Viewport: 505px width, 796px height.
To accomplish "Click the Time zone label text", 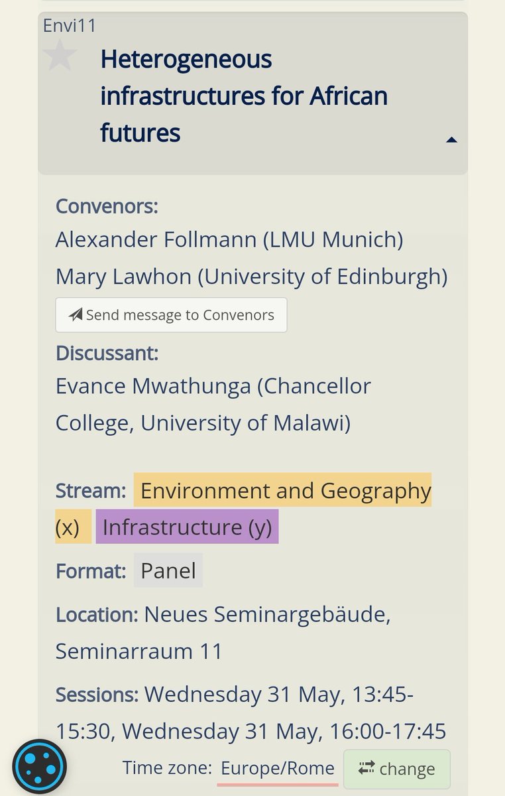I will (167, 769).
